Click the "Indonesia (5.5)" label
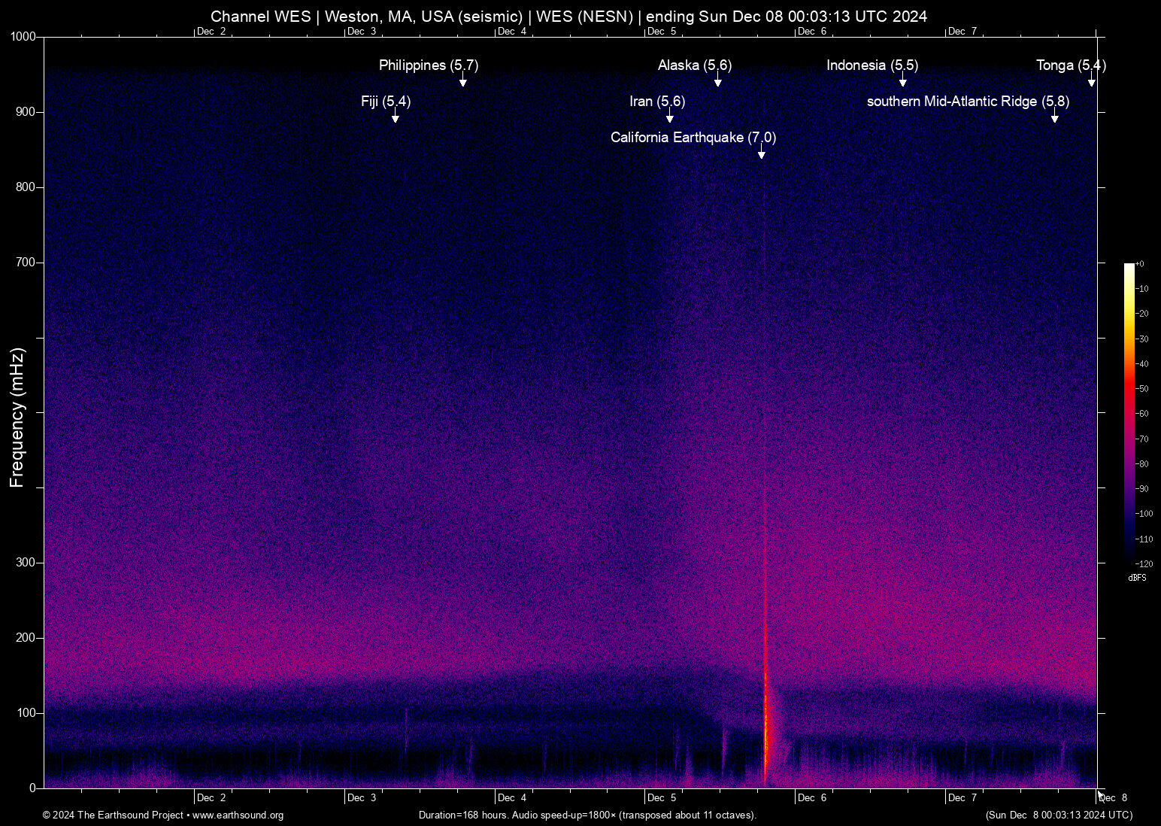This screenshot has width=1161, height=826. [x=872, y=65]
